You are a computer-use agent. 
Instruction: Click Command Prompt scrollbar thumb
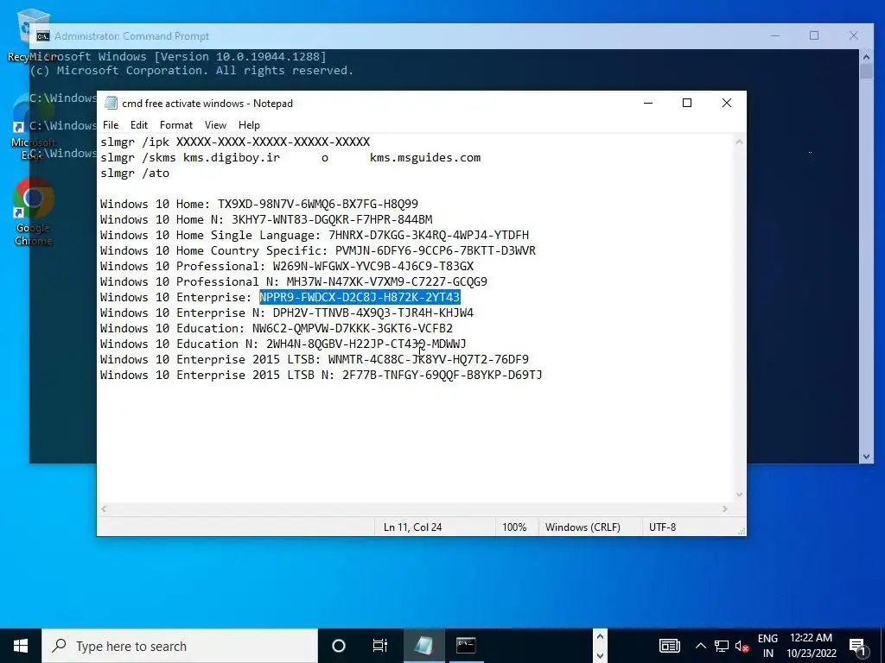pyautogui.click(x=866, y=73)
